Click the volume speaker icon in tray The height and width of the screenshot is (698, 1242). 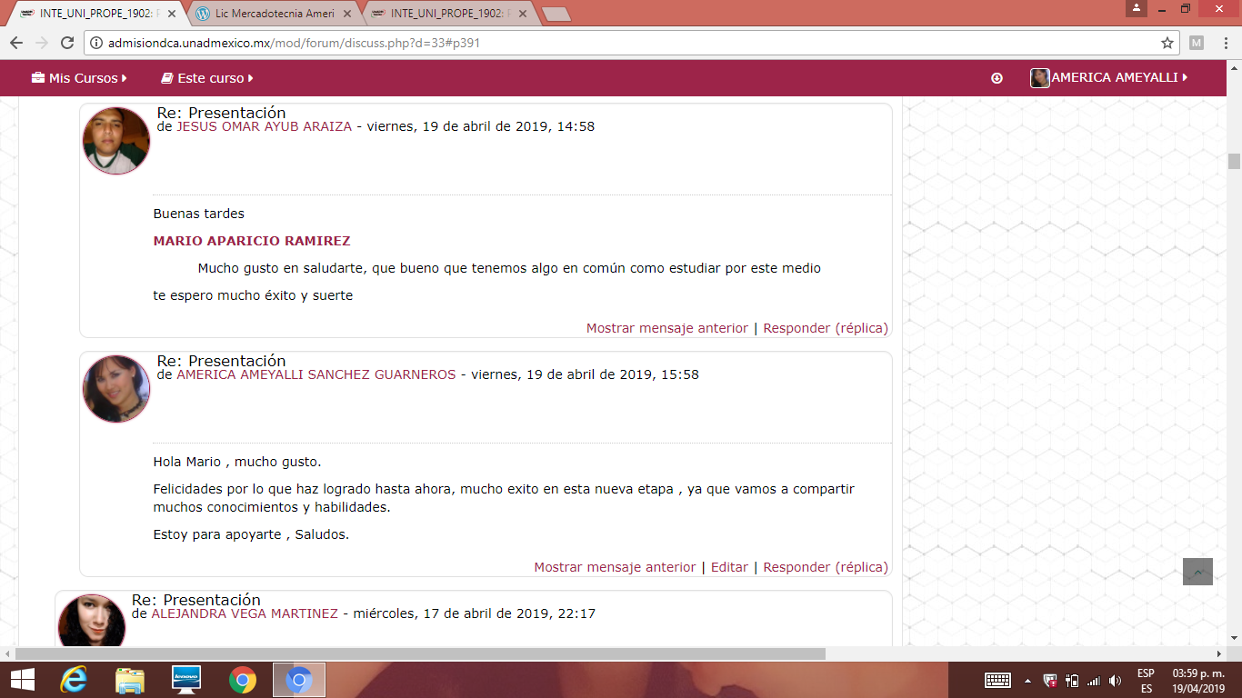(x=1116, y=680)
